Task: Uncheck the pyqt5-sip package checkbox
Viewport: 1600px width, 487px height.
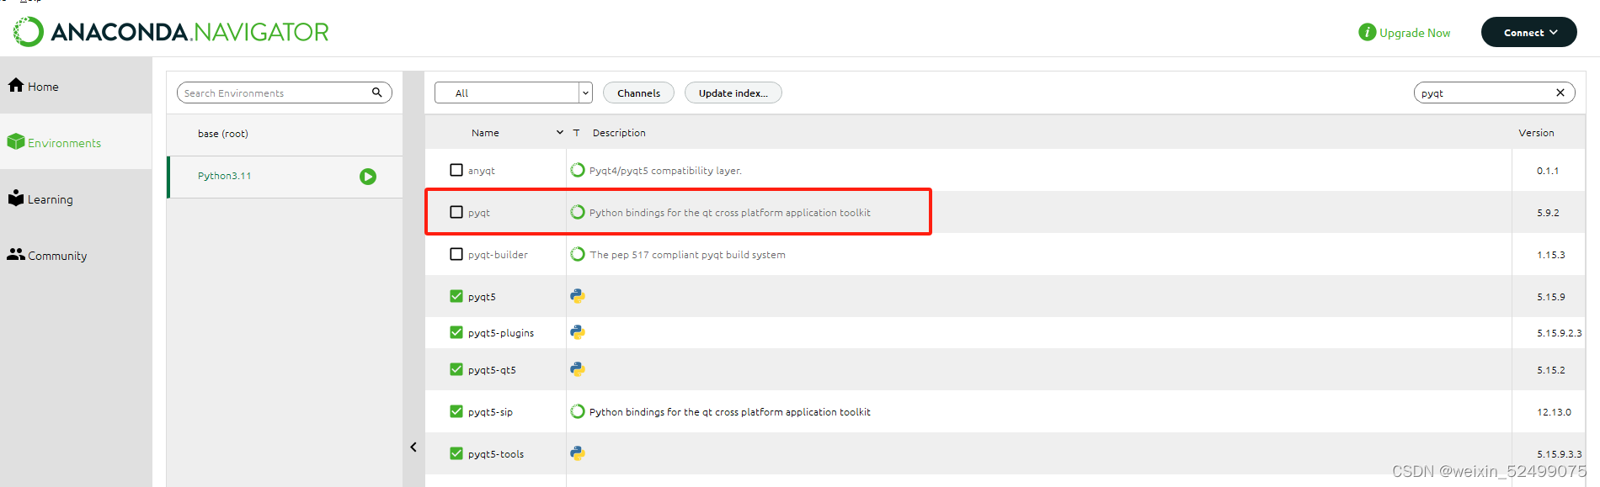Action: coord(456,411)
